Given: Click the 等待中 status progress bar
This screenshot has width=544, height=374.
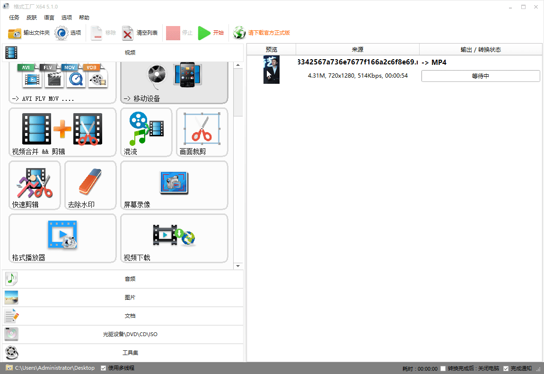Looking at the screenshot, I should (x=480, y=76).
